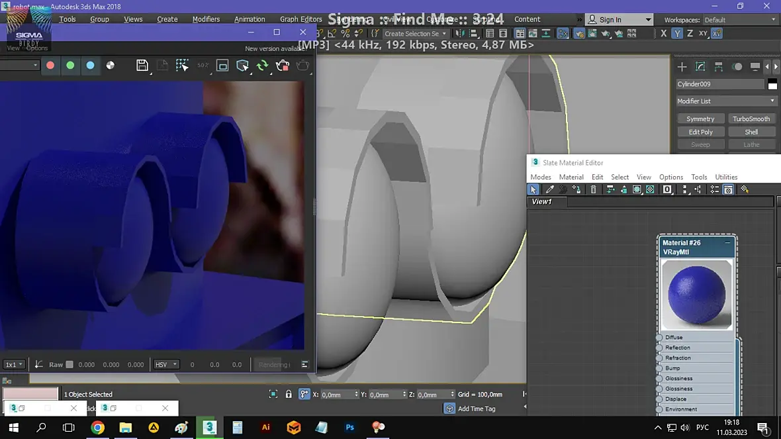781x439 pixels.
Task: Open the HSV color mode dropdown
Action: tap(166, 364)
